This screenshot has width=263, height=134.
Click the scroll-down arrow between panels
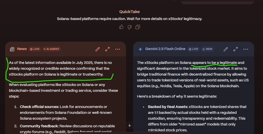(x=129, y=125)
